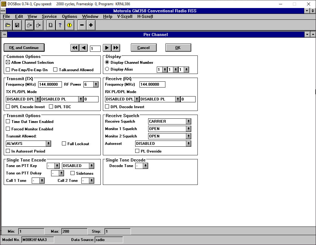The height and width of the screenshot is (245, 316).
Task: Open Call 2 Tone dropdown
Action: tap(92, 181)
